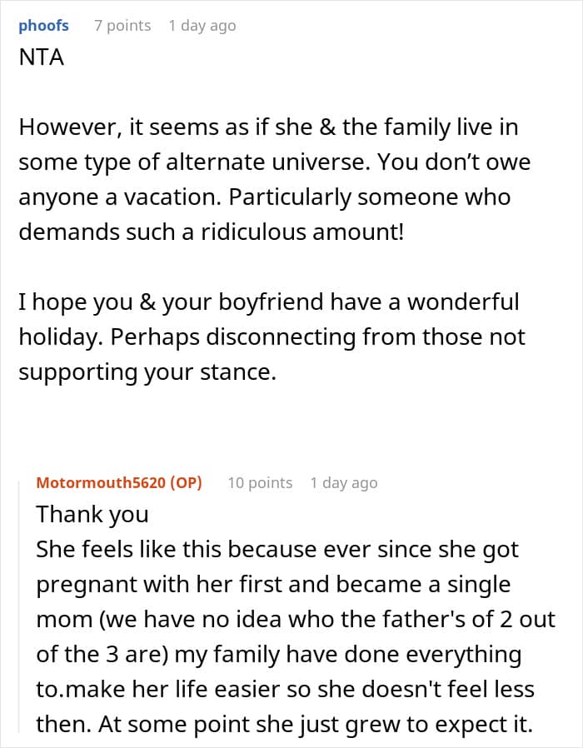Image resolution: width=583 pixels, height=748 pixels.
Task: Click the "(OP)" tag beside Motormouth5620
Action: 185,482
